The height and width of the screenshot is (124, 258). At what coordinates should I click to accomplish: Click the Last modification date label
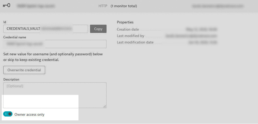(x=135, y=42)
